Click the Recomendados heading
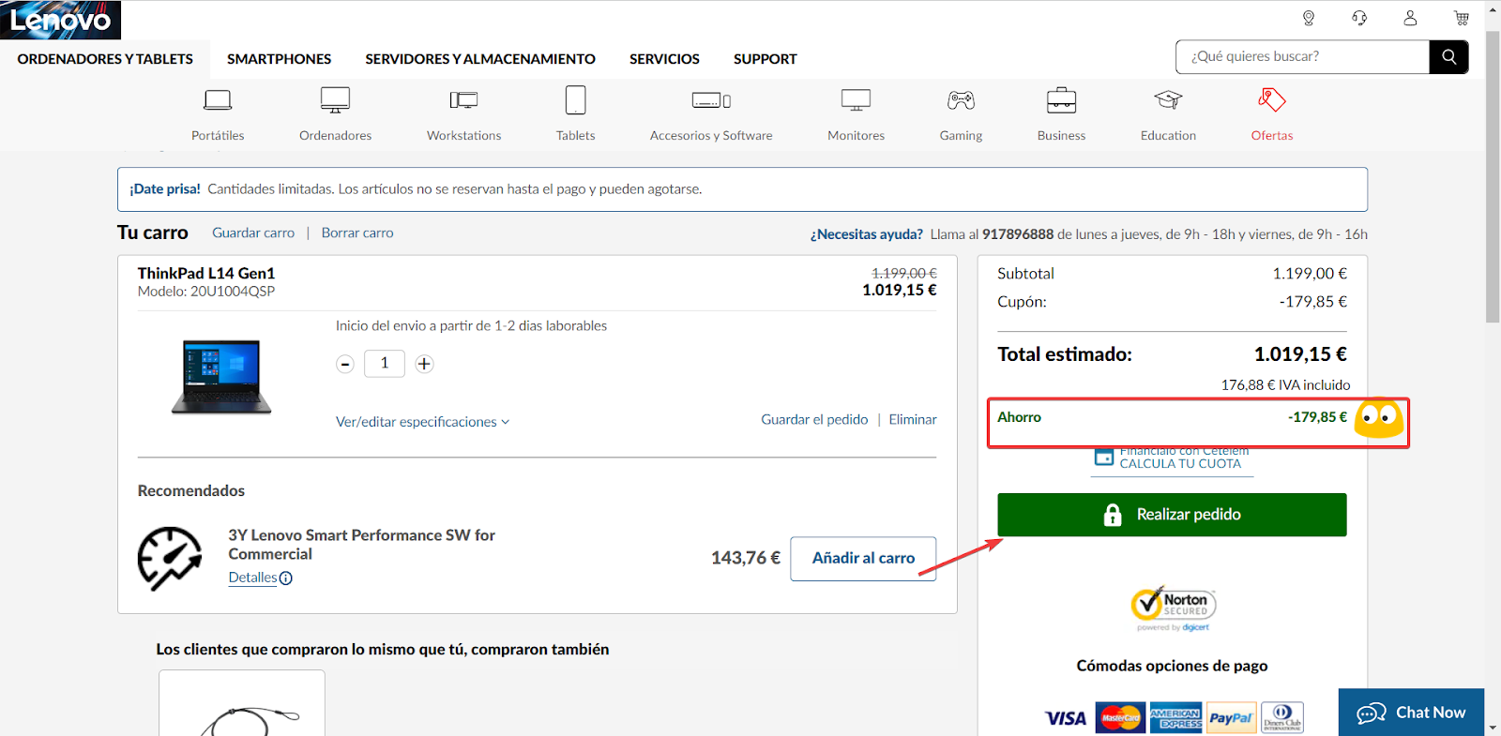The width and height of the screenshot is (1501, 736). coord(191,491)
